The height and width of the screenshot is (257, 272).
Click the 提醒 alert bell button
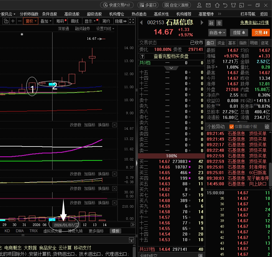[x=239, y=33]
